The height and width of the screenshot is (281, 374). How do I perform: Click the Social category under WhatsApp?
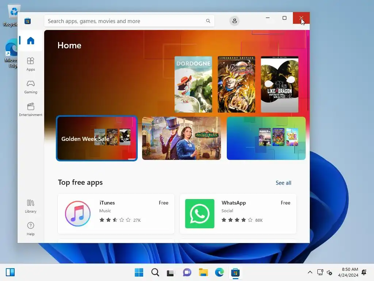click(x=227, y=211)
